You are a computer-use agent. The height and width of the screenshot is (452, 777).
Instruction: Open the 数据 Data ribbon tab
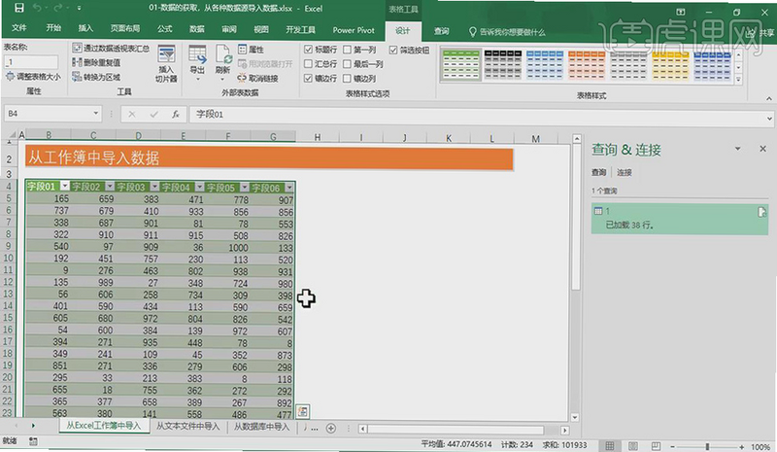coord(197,29)
